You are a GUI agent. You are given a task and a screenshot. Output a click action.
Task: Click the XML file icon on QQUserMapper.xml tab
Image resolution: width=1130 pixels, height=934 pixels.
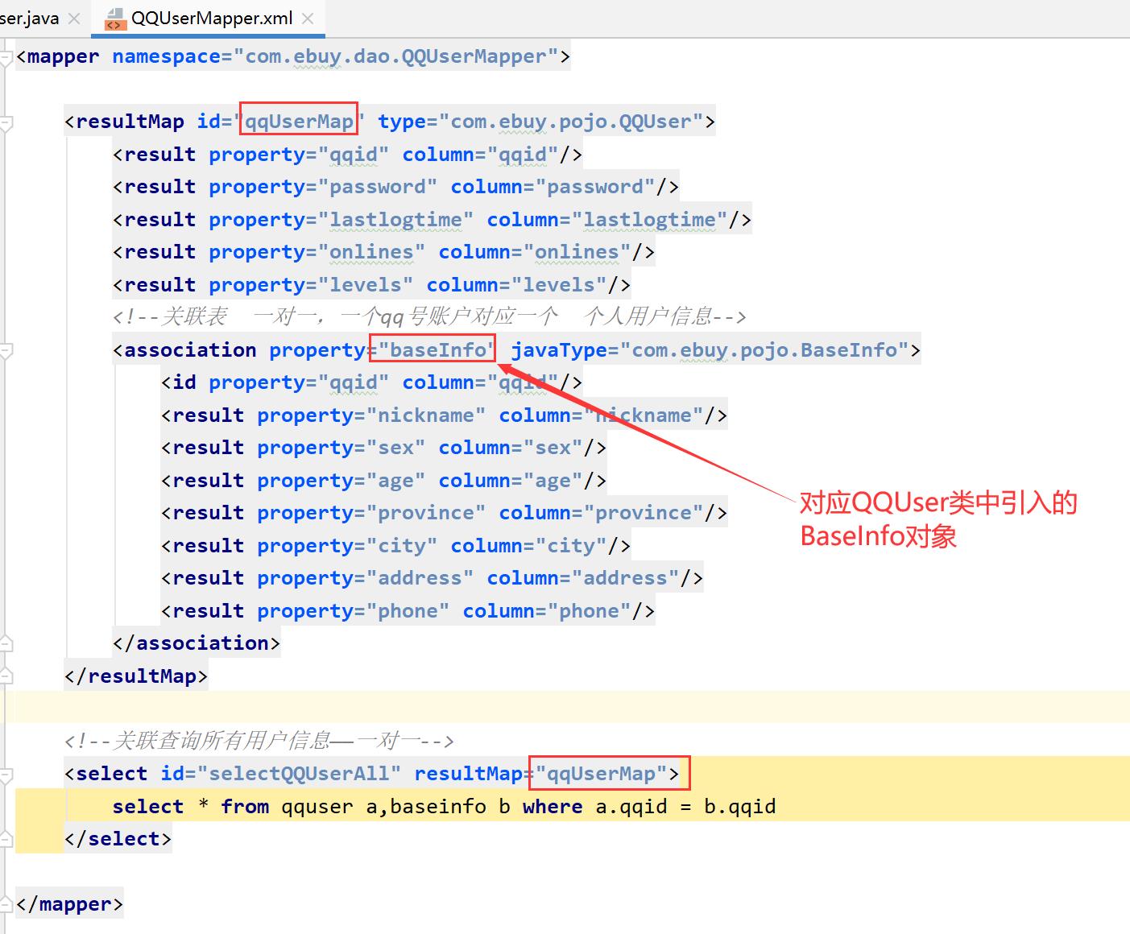114,19
